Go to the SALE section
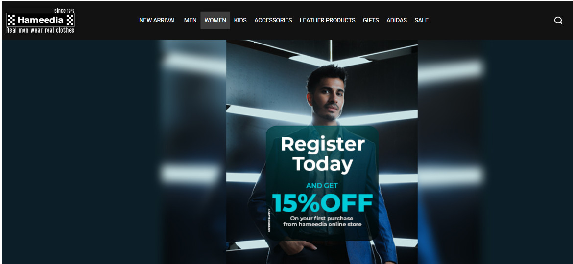The image size is (573, 264). 421,21
